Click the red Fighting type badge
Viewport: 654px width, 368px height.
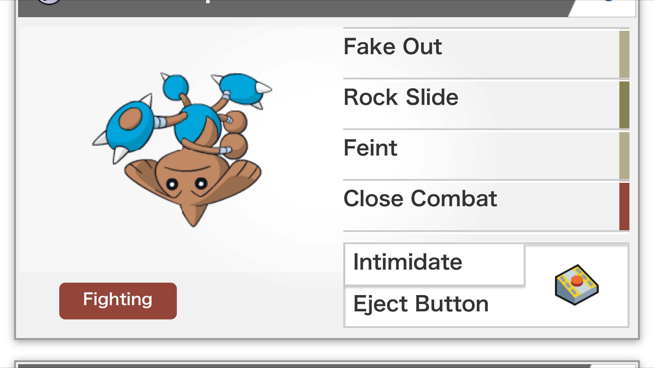click(x=118, y=301)
